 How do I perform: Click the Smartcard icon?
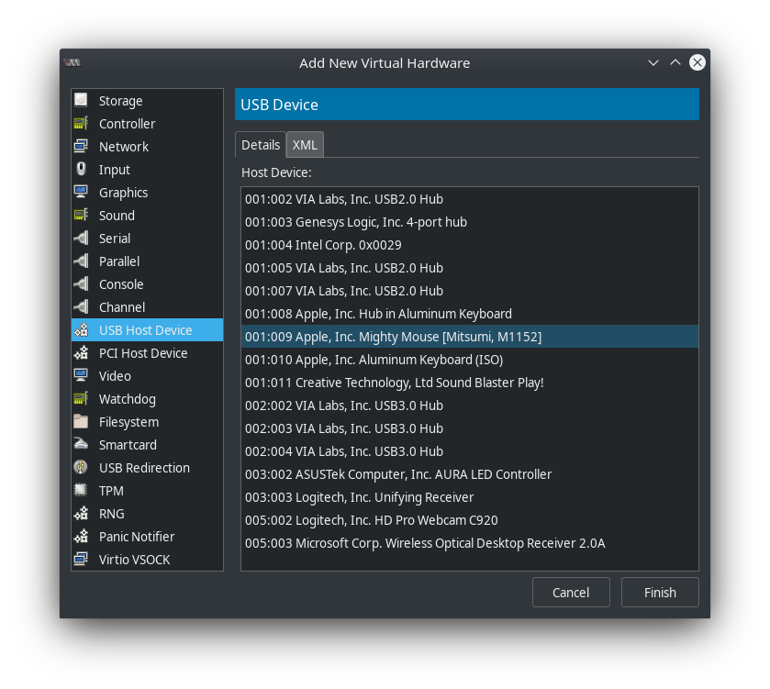81,445
